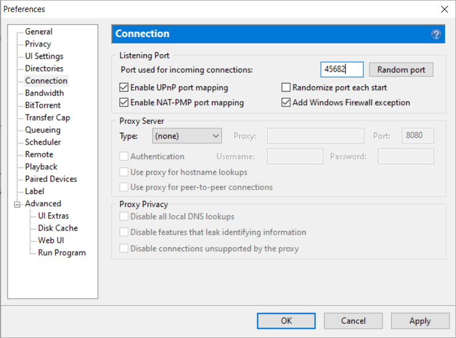Open Disk Cache under Advanced

coord(58,228)
